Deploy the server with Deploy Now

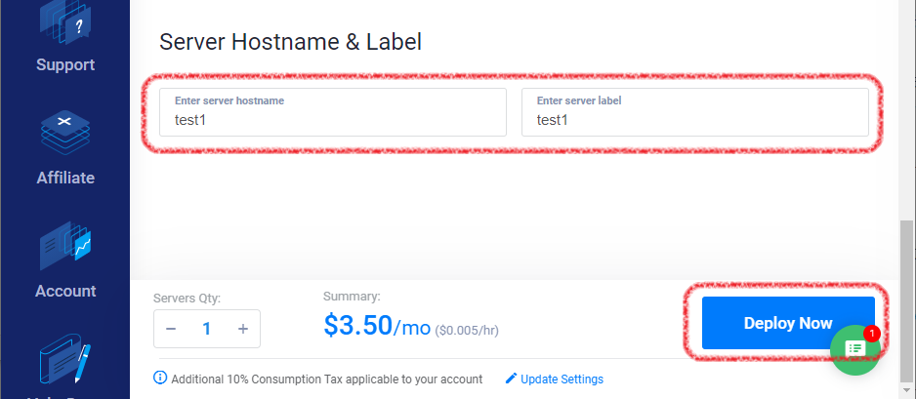[788, 323]
